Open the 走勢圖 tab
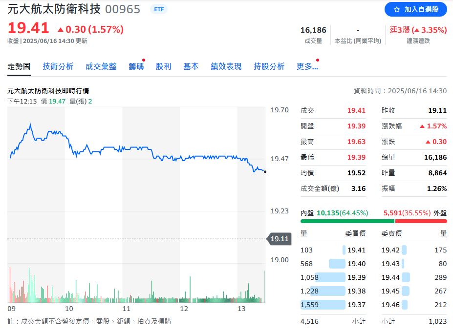 pos(19,67)
